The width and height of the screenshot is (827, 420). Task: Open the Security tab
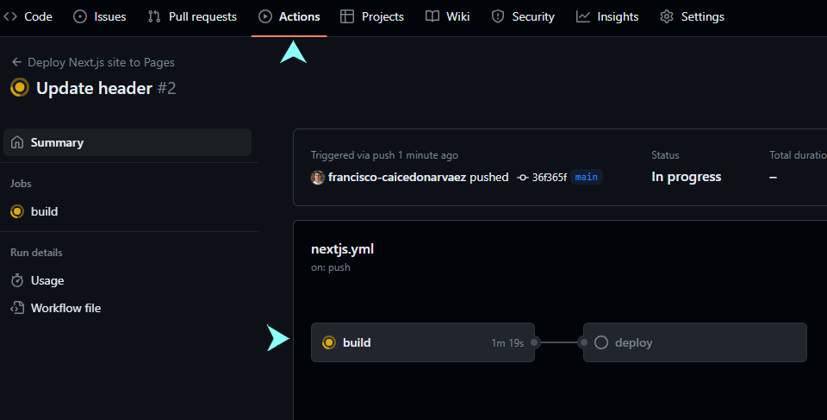click(523, 17)
